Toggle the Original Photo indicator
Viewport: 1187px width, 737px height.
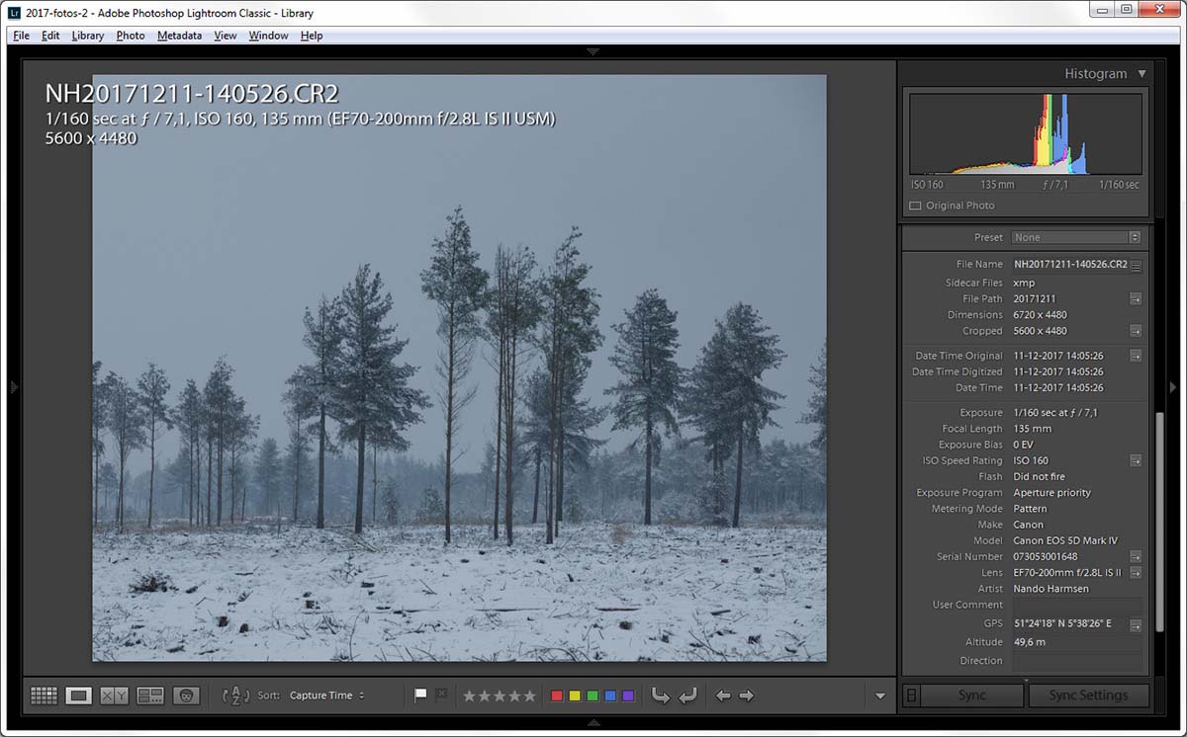pos(915,205)
